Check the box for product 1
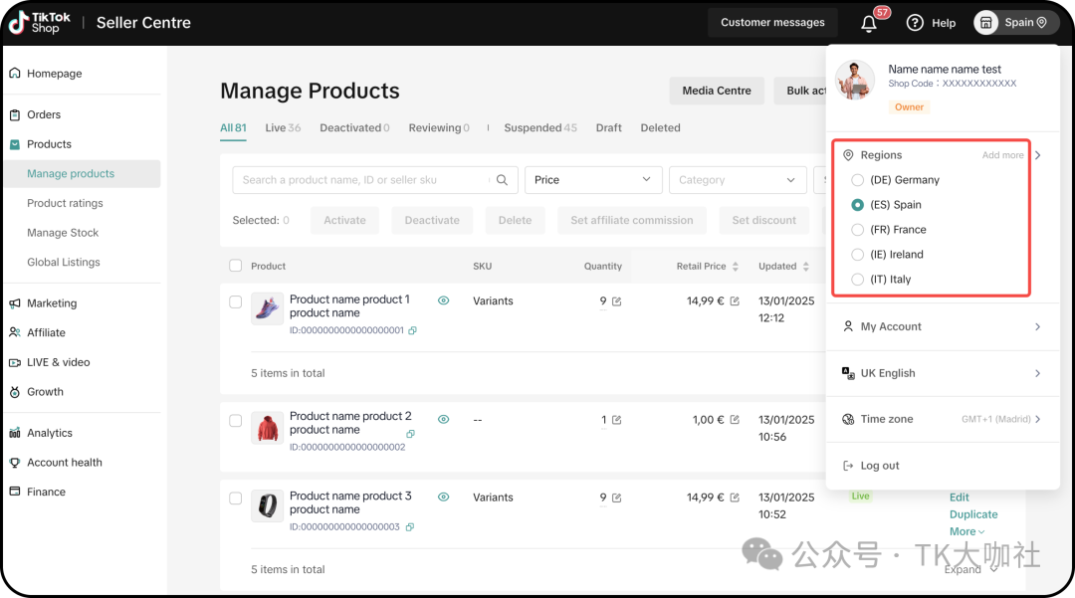The height and width of the screenshot is (598, 1075). click(x=235, y=302)
